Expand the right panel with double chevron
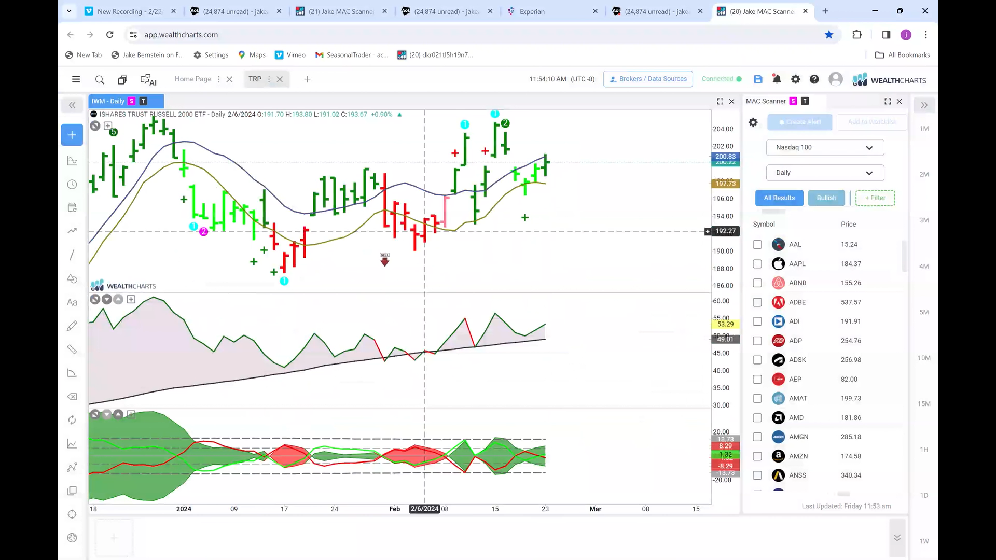Image resolution: width=996 pixels, height=560 pixels. [x=924, y=105]
